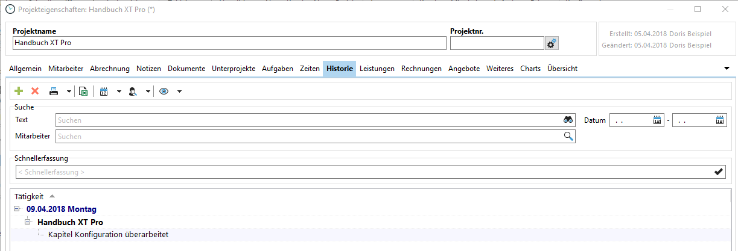
Task: Sort by the Tätigkeit column header
Action: (x=28, y=196)
